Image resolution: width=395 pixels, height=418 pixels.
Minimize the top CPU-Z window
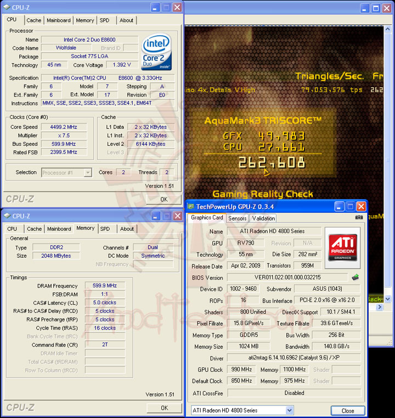[155, 8]
